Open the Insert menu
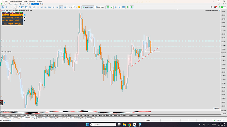This screenshot has height=127, width=227. (16, 4)
